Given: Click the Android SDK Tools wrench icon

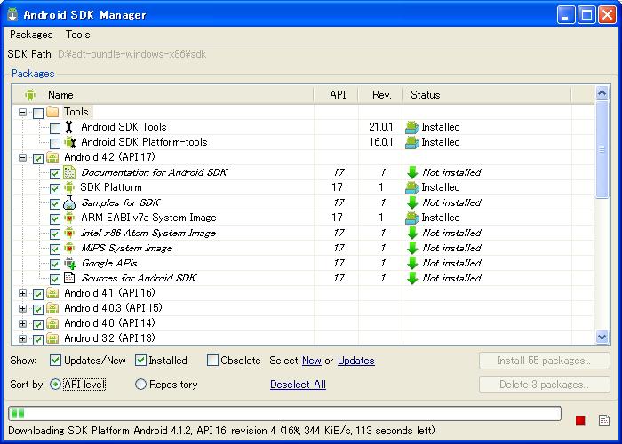Looking at the screenshot, I should click(69, 127).
